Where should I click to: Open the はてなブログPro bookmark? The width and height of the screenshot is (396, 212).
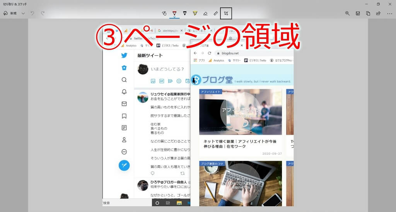(281, 60)
